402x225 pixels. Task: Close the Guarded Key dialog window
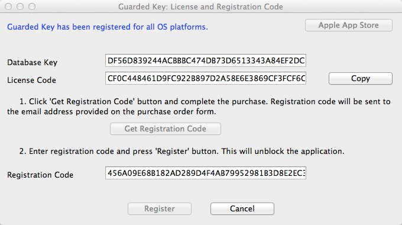point(8,7)
